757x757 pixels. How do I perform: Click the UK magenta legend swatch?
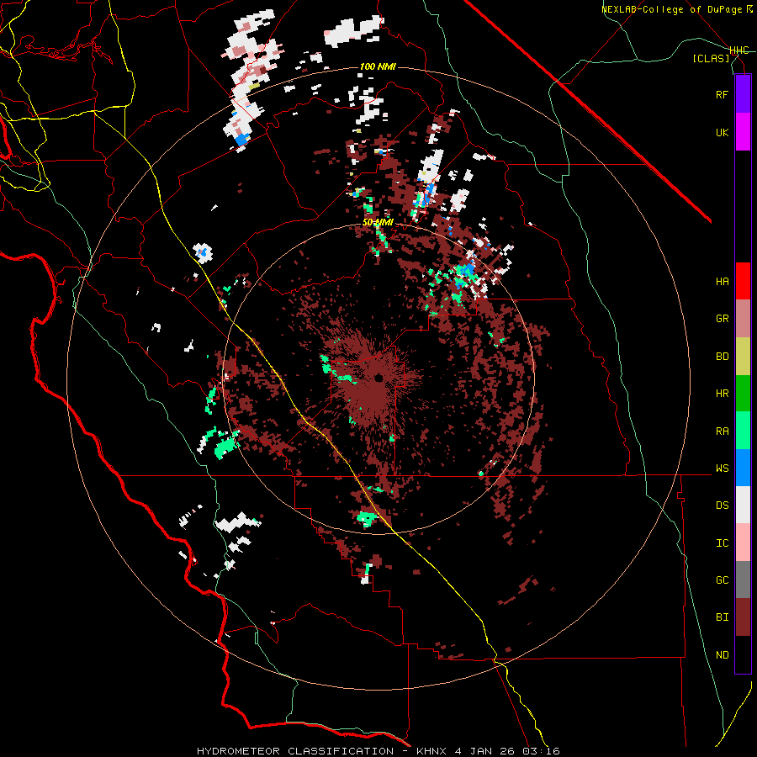point(743,132)
